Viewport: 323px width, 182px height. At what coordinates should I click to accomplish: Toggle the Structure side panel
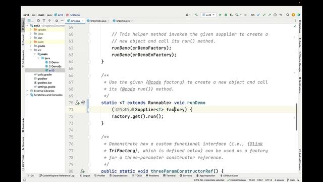[x=23, y=143]
